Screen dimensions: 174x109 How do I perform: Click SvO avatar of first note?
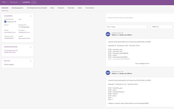[108, 34]
